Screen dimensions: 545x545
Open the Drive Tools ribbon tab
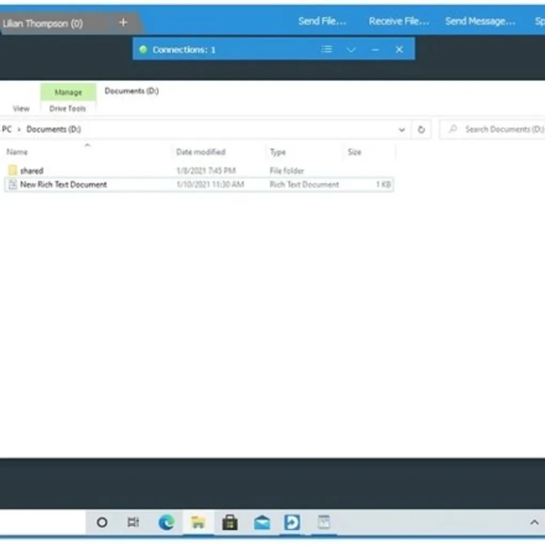[67, 108]
